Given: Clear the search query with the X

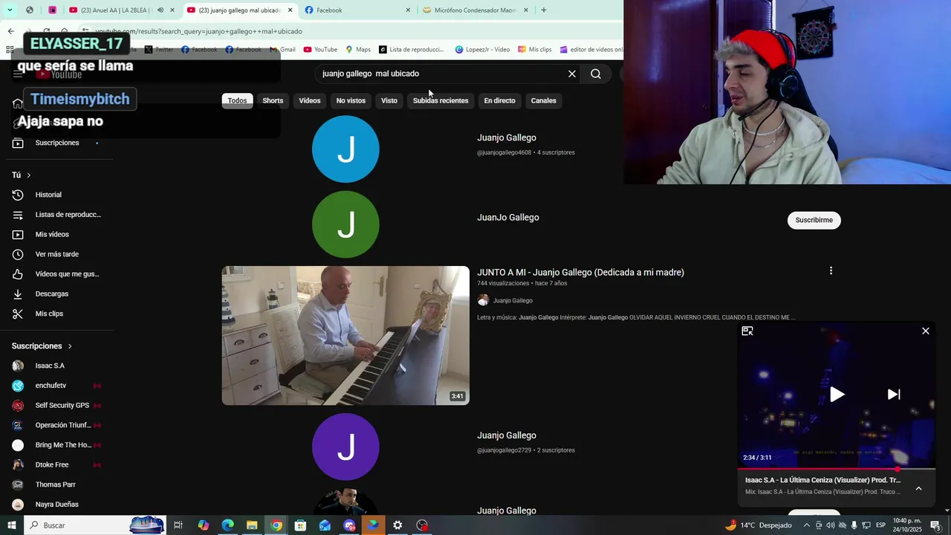Looking at the screenshot, I should point(572,74).
